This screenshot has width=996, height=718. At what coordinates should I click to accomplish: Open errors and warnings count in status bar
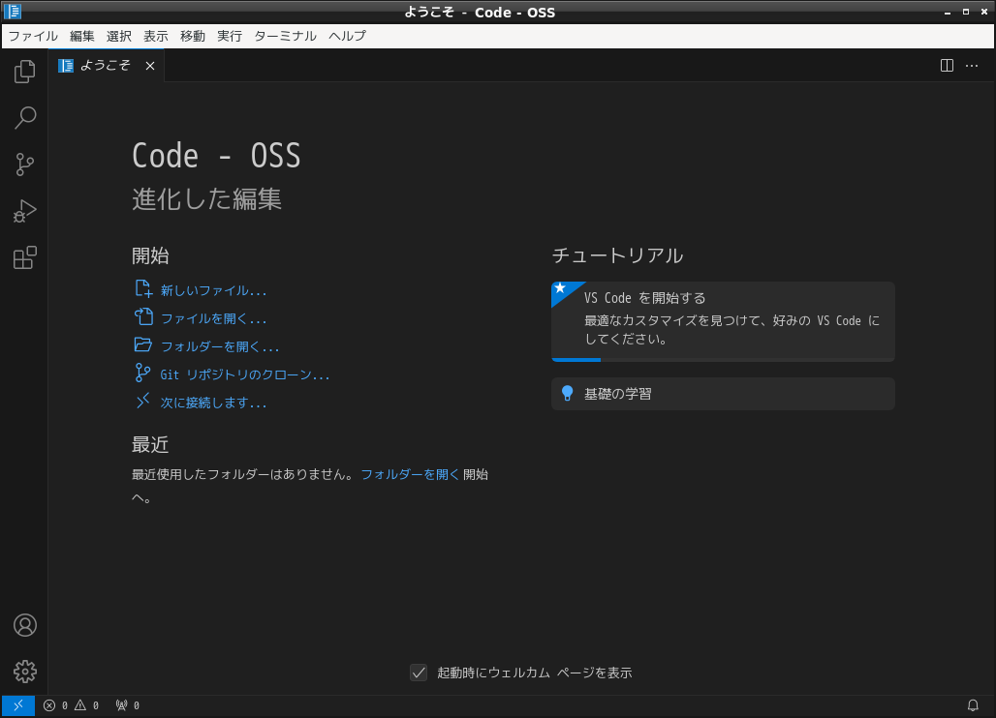click(x=71, y=705)
